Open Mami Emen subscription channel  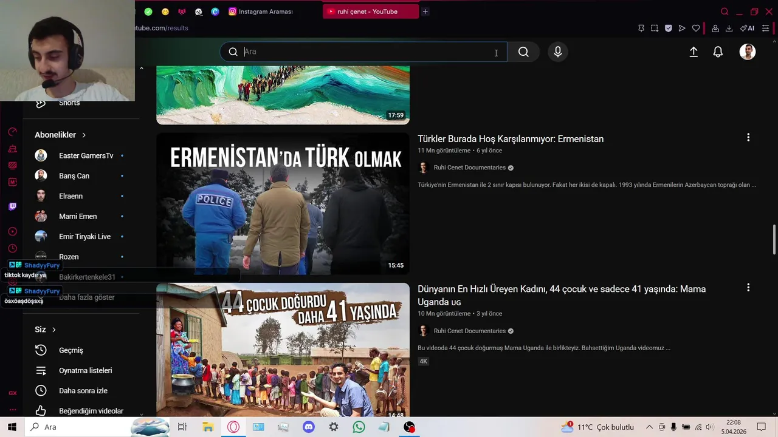tap(78, 217)
